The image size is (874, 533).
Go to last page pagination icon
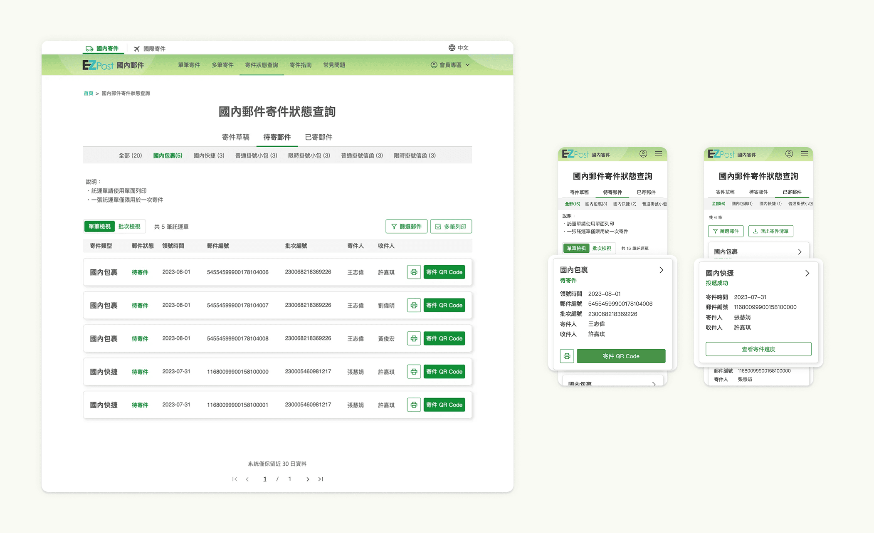(x=321, y=479)
